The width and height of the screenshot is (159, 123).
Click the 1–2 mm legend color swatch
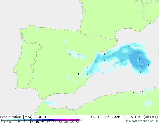point(16,120)
